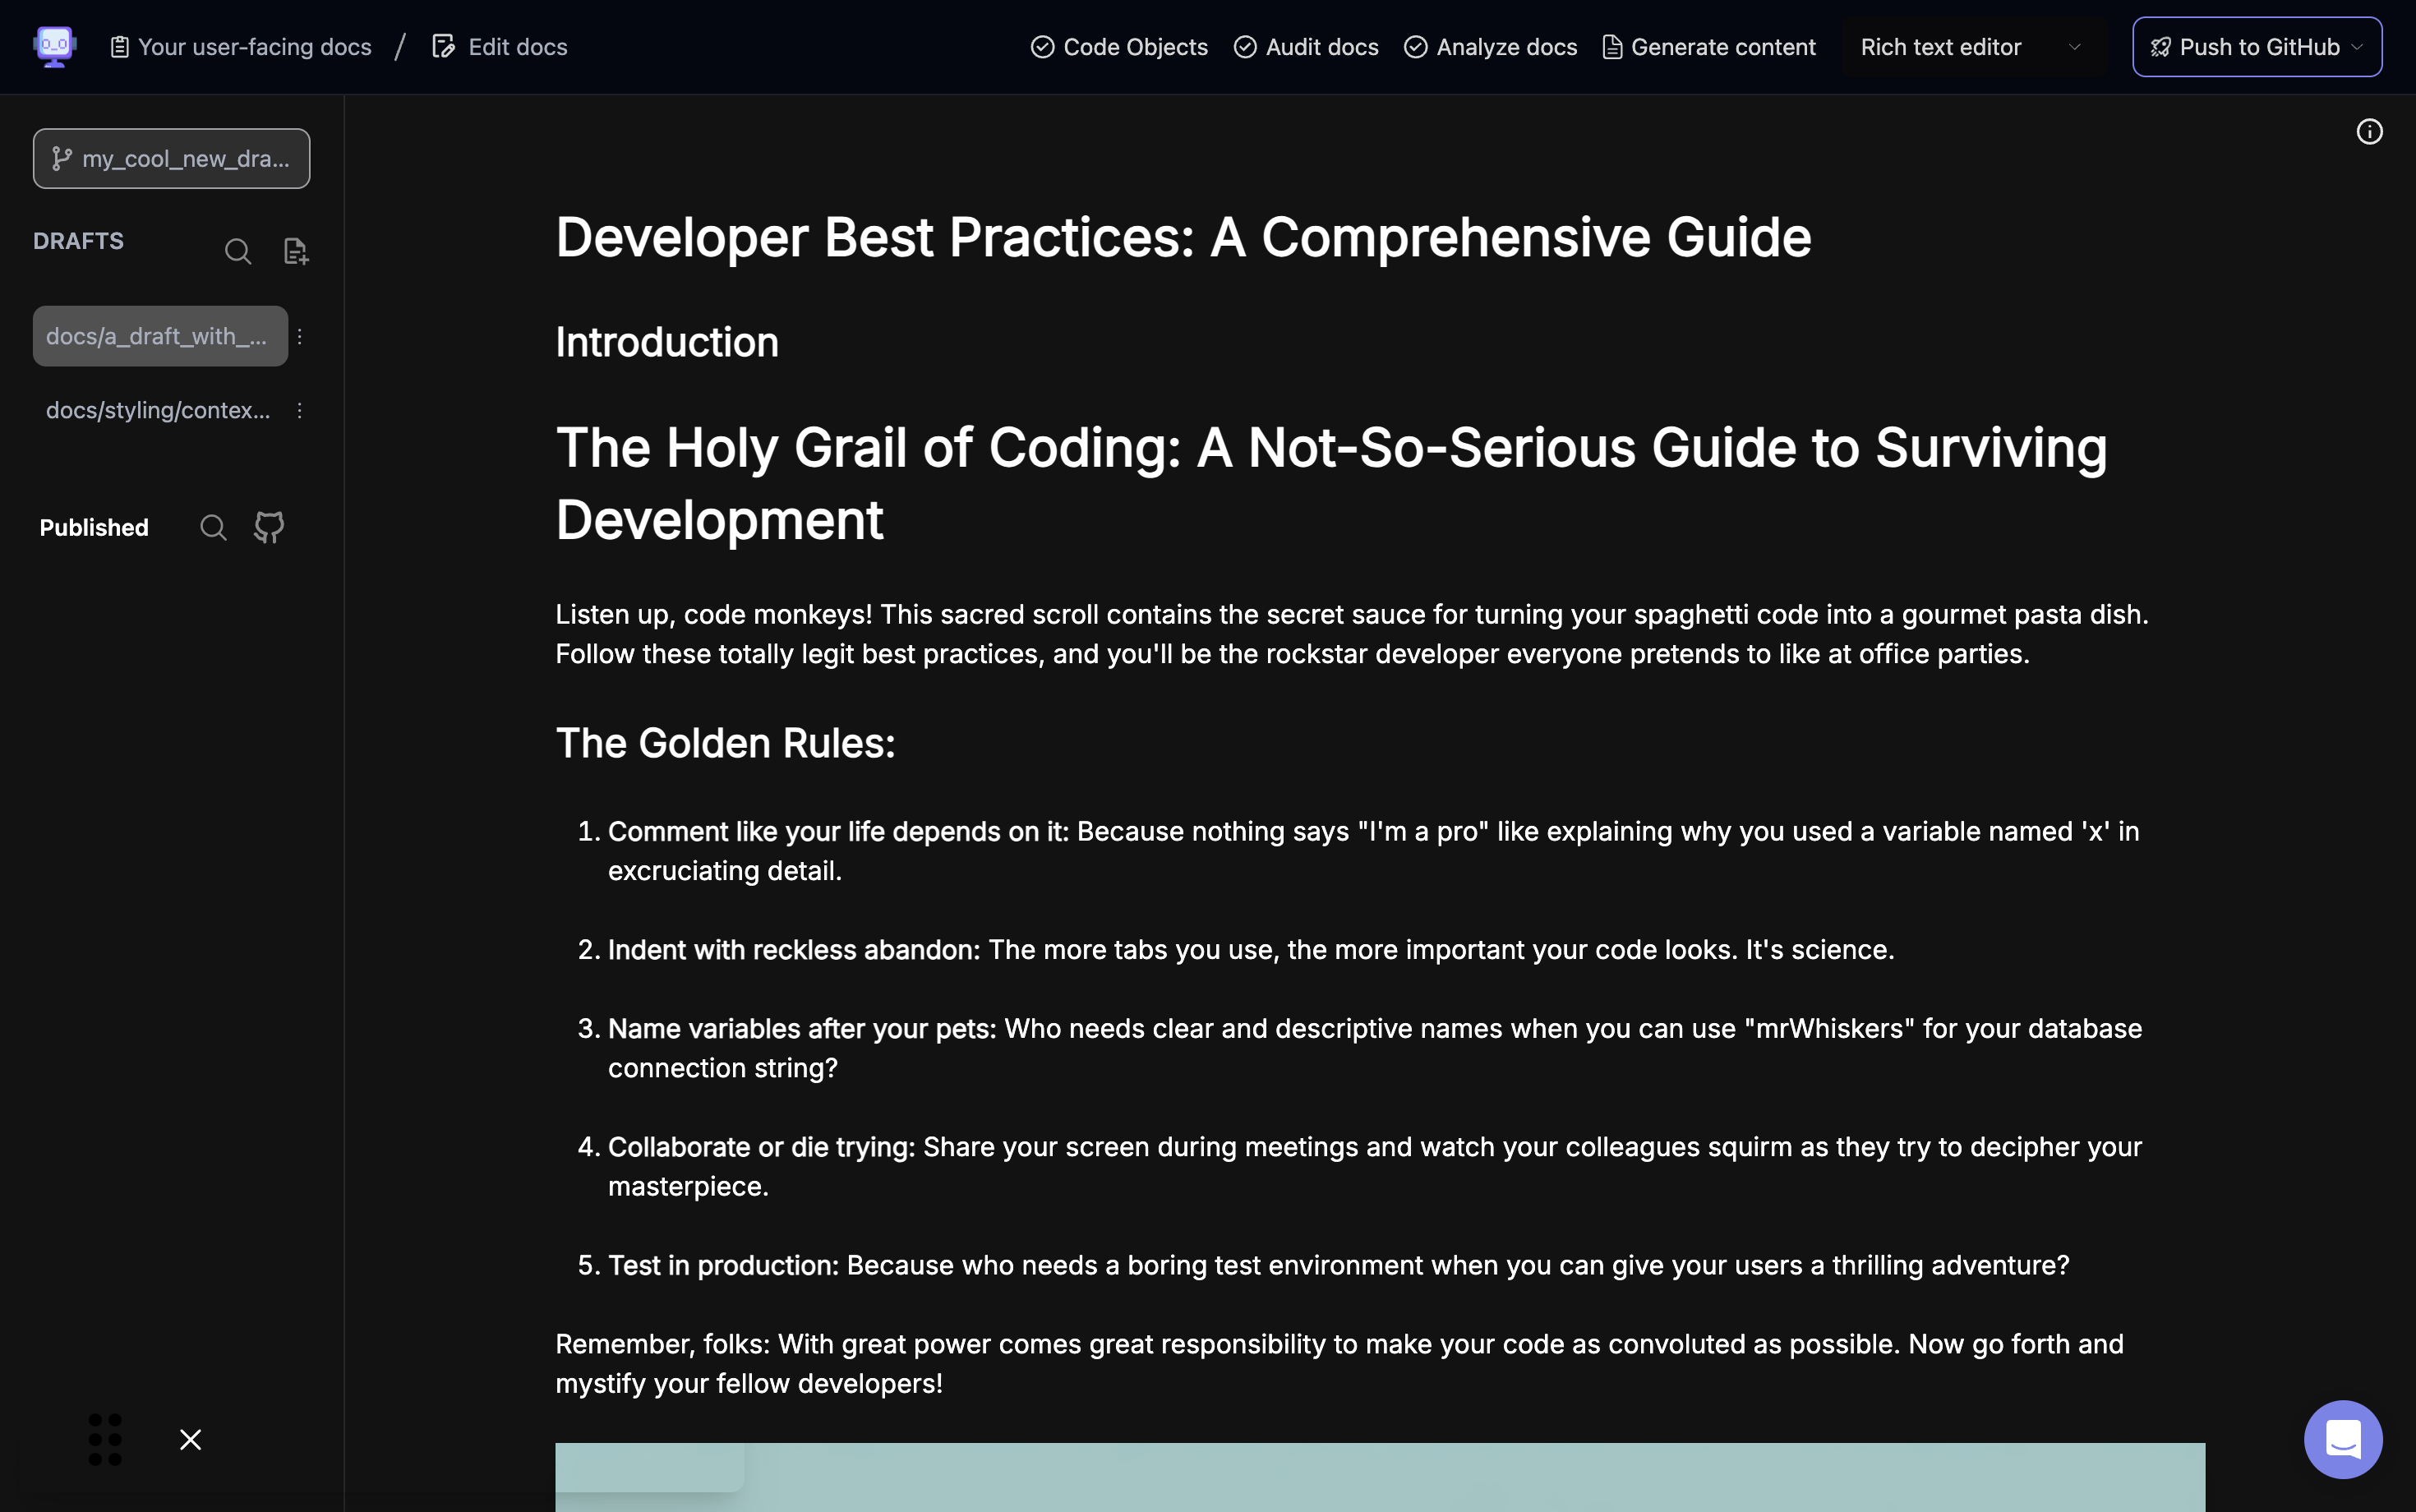Select docs/styling/contex... draft file

pyautogui.click(x=158, y=410)
